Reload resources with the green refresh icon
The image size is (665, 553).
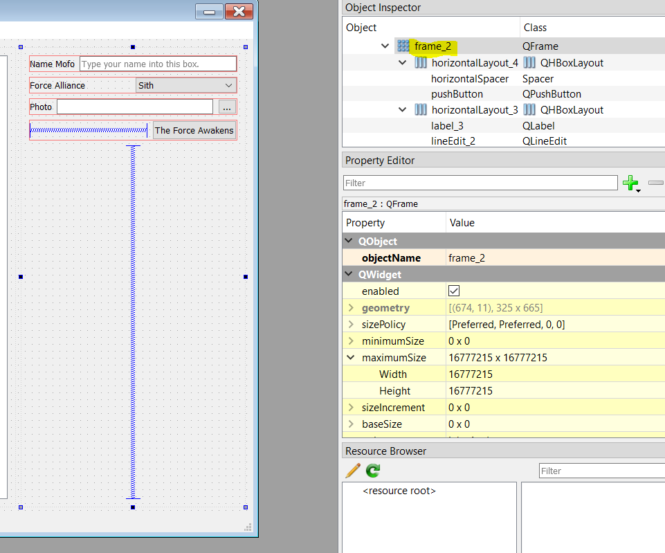coord(372,470)
